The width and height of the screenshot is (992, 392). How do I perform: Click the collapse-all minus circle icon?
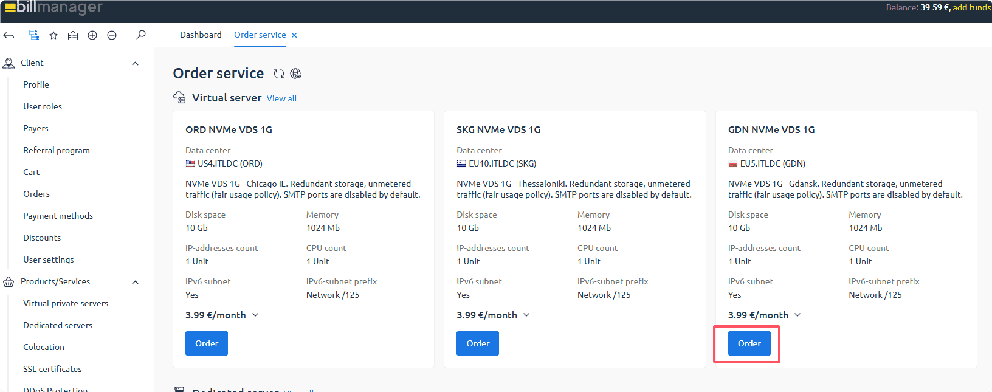112,35
